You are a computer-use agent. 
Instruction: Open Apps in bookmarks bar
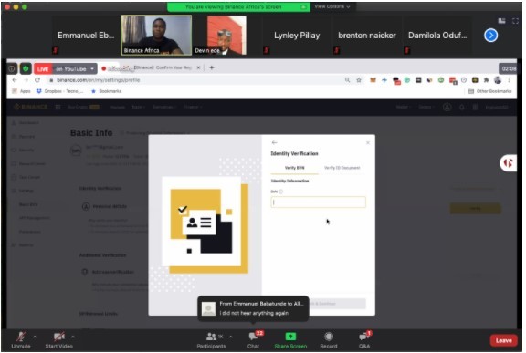22,91
